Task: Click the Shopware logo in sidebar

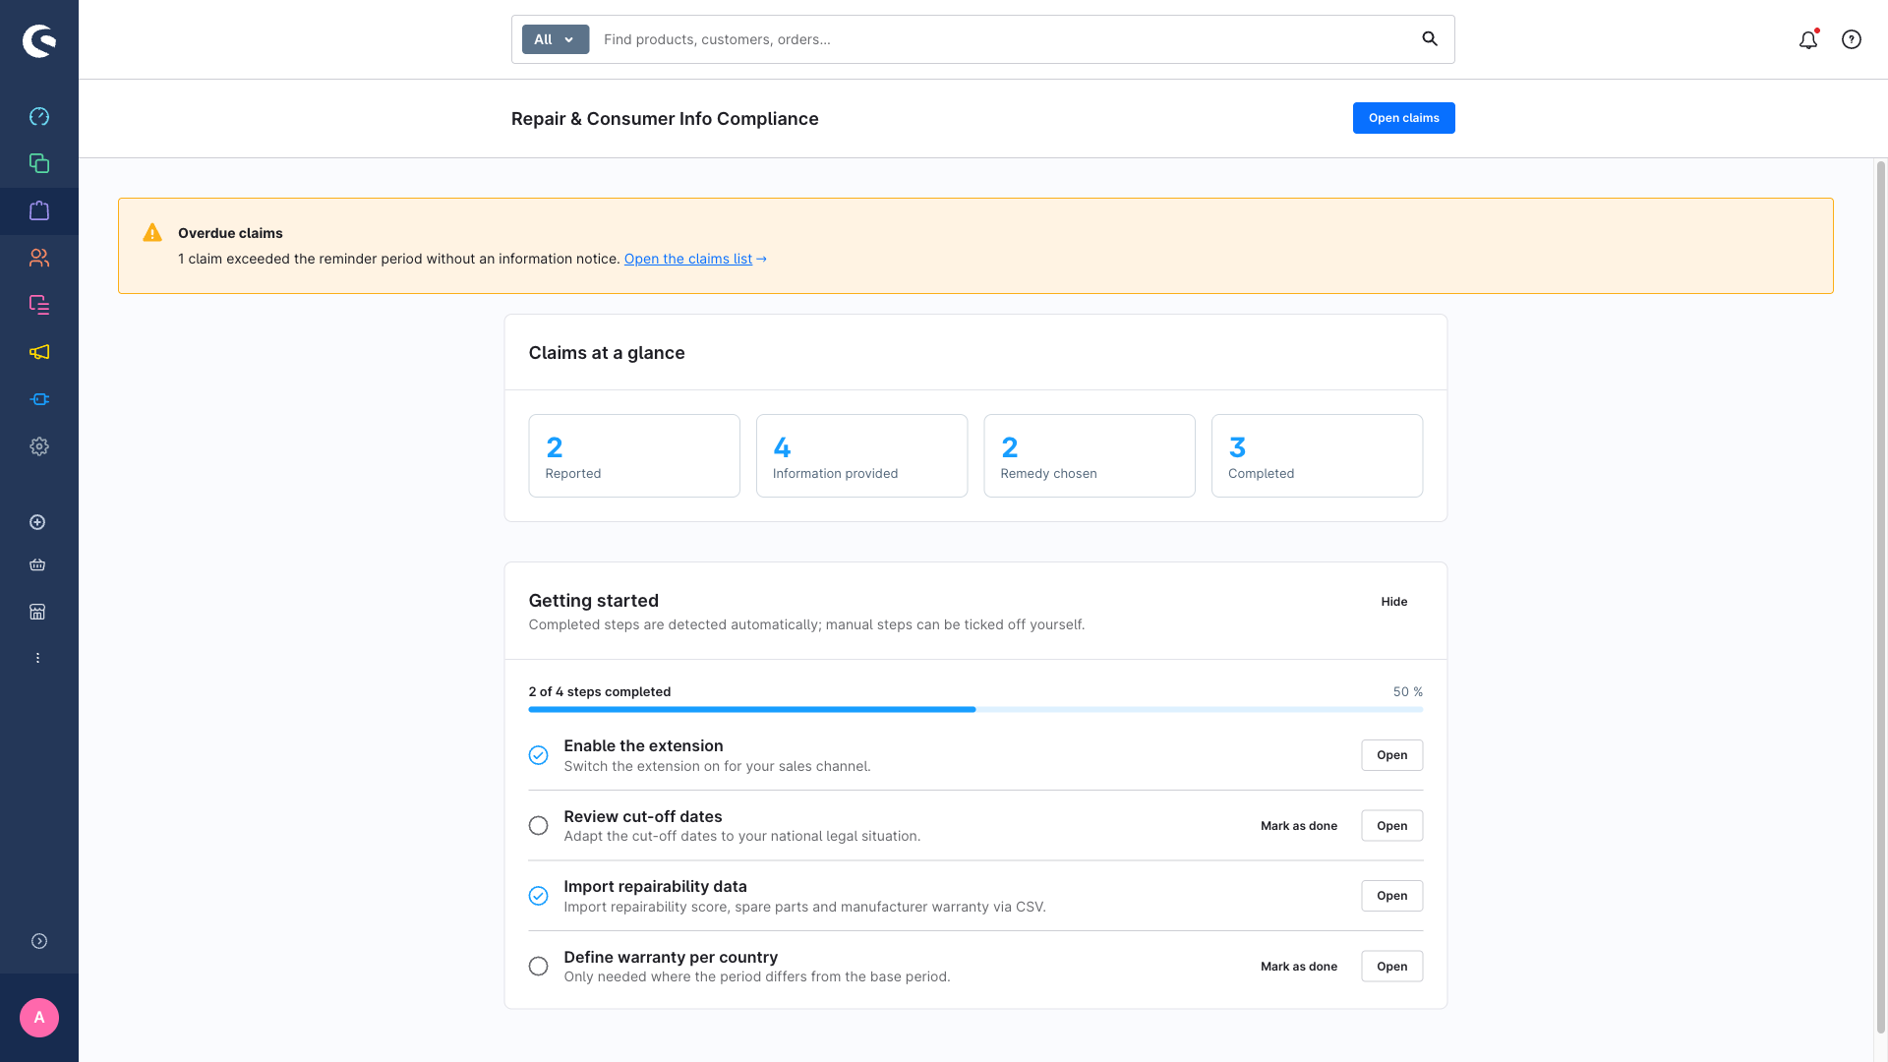Action: [39, 40]
